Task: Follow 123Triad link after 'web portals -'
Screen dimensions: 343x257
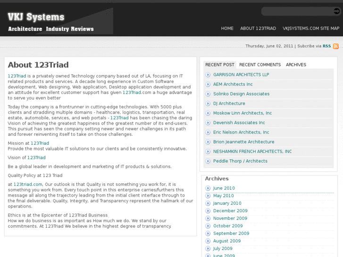Action: click(119, 118)
